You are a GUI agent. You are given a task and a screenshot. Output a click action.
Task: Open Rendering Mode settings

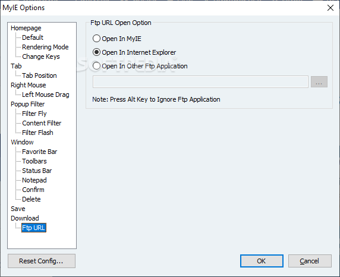(45, 47)
